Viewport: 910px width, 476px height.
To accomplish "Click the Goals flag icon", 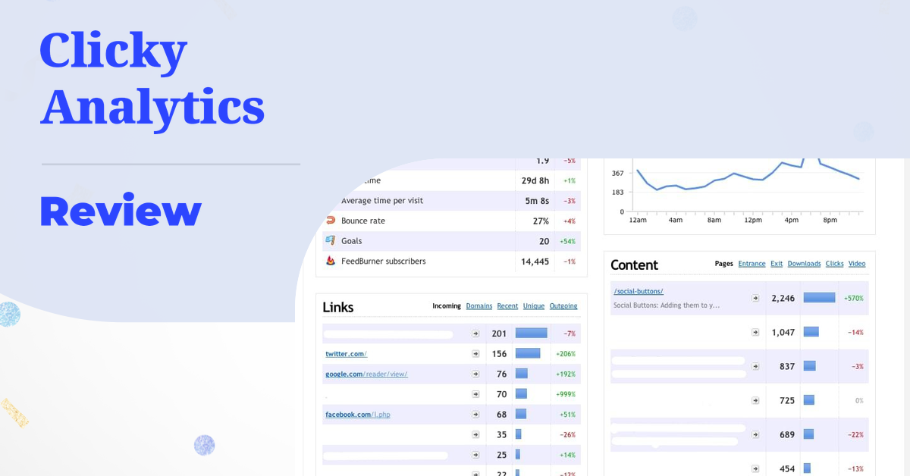I will (x=331, y=240).
